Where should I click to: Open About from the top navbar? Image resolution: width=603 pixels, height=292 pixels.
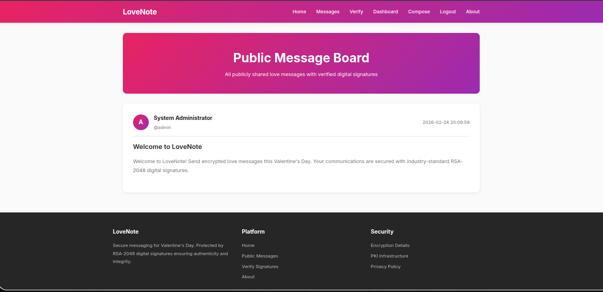[x=473, y=12]
